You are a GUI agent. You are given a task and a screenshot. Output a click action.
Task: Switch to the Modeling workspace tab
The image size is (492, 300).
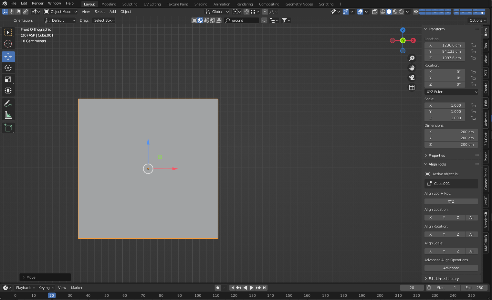pyautogui.click(x=109, y=4)
